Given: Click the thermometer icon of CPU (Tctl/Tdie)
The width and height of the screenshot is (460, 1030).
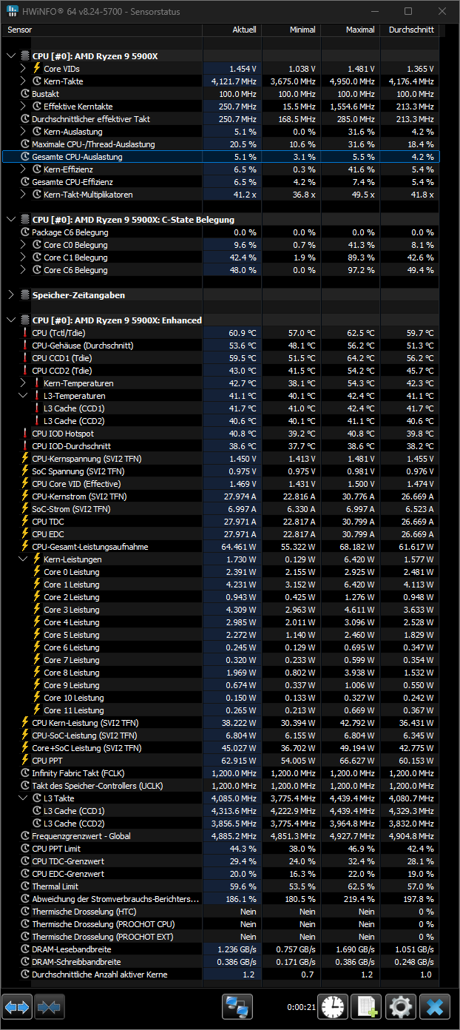Looking at the screenshot, I should (x=25, y=333).
